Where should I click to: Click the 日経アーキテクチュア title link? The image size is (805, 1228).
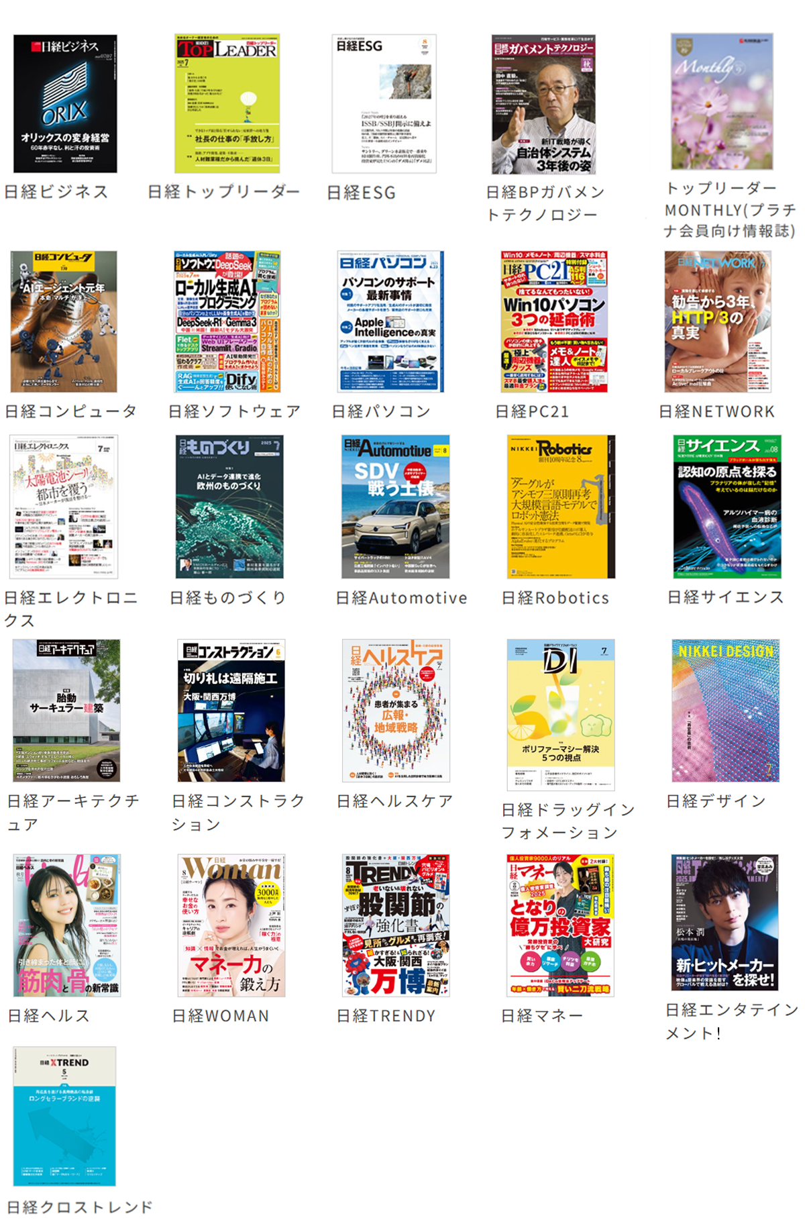pos(74,813)
